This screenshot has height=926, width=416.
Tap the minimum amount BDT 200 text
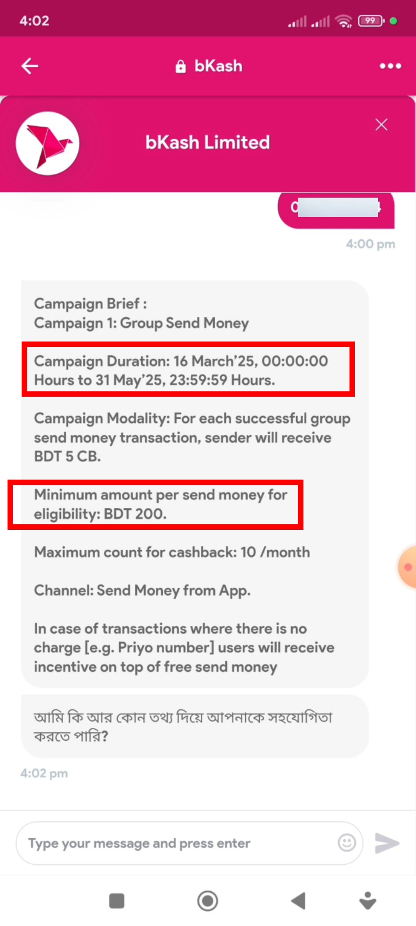tap(160, 504)
